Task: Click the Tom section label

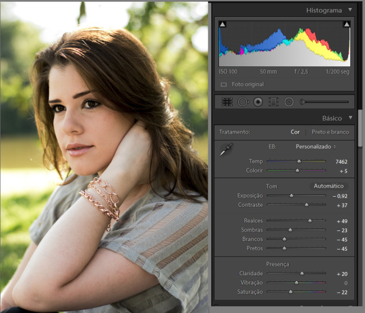Action: click(x=271, y=186)
